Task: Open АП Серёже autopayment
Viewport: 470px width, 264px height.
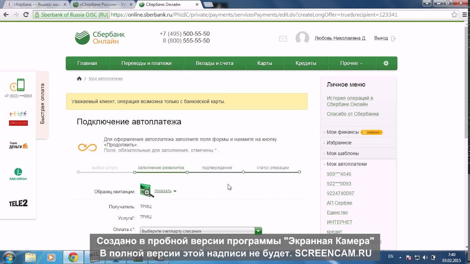Action: 340,203
